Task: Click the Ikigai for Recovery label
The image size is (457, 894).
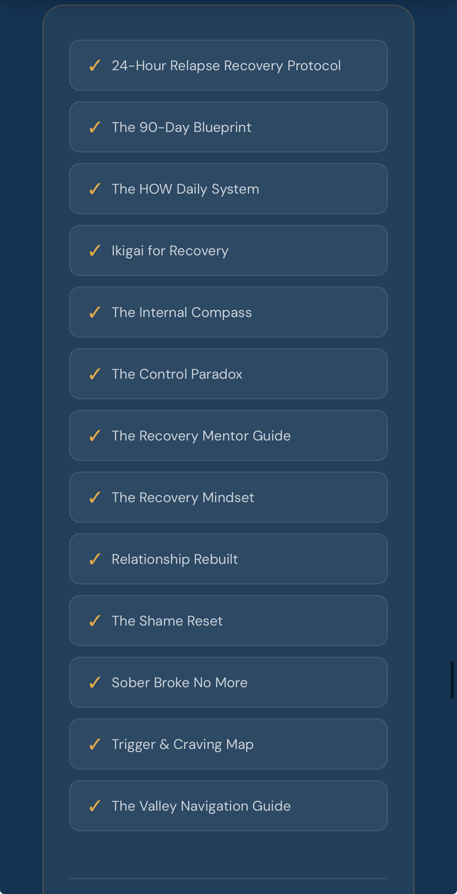Action: click(x=170, y=251)
